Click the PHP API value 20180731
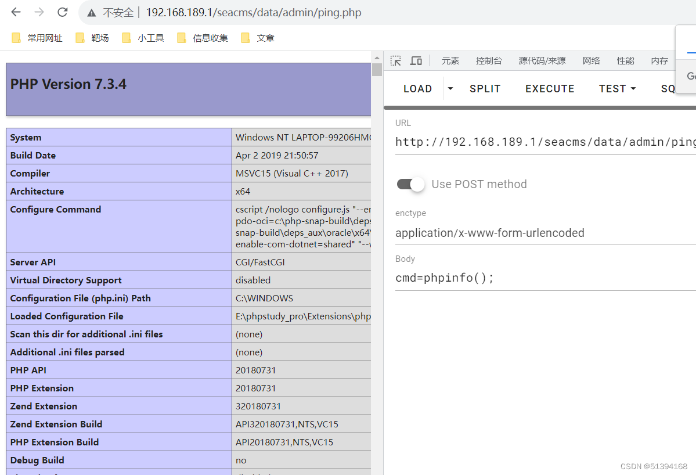 [x=255, y=370]
